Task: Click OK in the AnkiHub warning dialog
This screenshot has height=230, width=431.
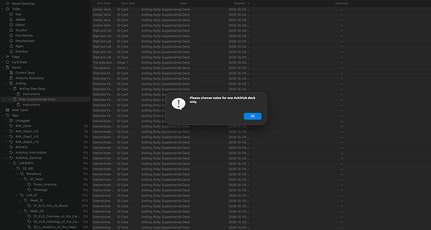Action: coord(252,116)
